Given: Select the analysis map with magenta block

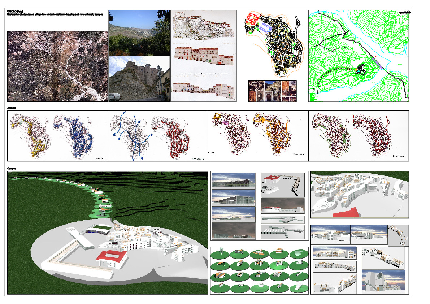Looking at the screenshot, I should click(x=232, y=134).
